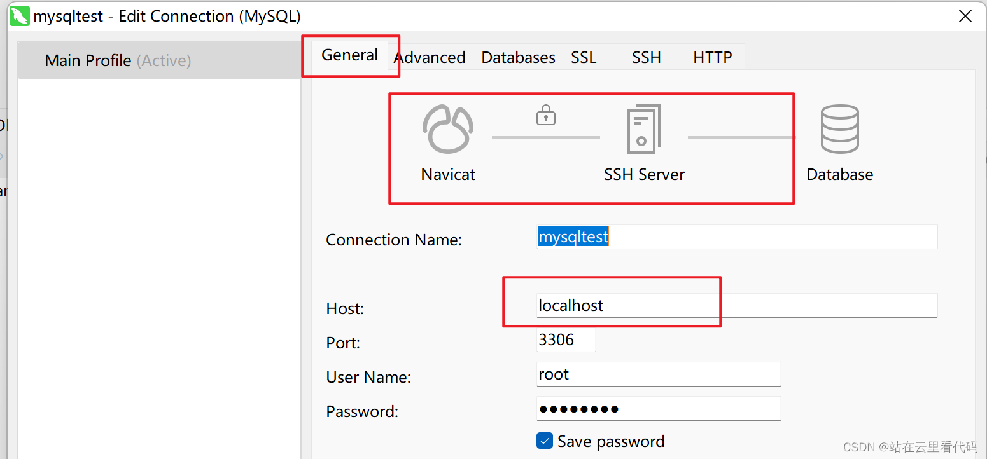Click the window title 'mysqltest - Edit Connection (MySQL)'
The image size is (987, 459).
coord(167,17)
